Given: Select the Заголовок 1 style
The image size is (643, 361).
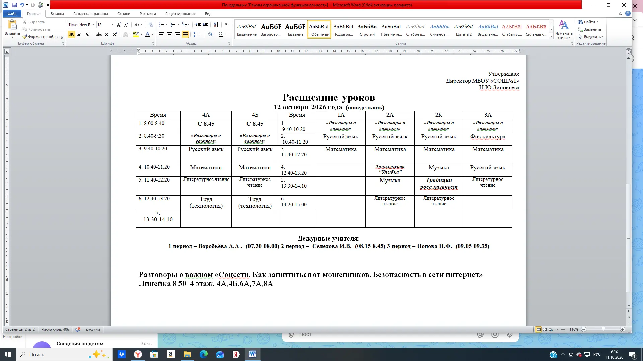Looking at the screenshot, I should 271,29.
